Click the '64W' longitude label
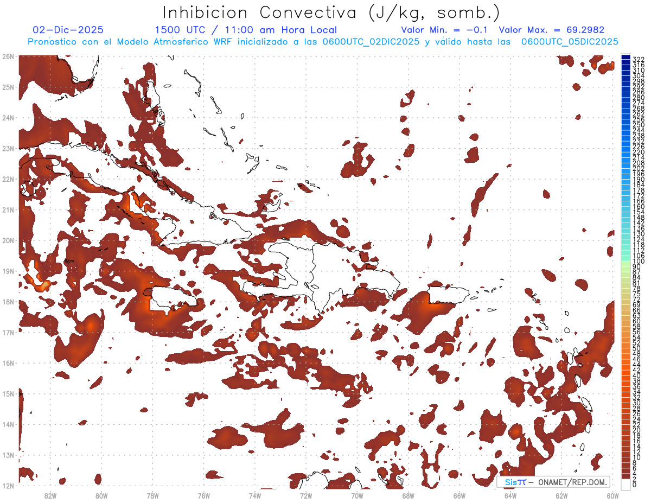651x503 pixels. [510, 495]
